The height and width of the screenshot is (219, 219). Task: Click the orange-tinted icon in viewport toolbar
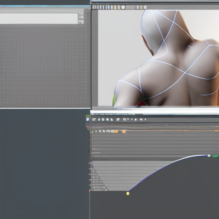115,7
